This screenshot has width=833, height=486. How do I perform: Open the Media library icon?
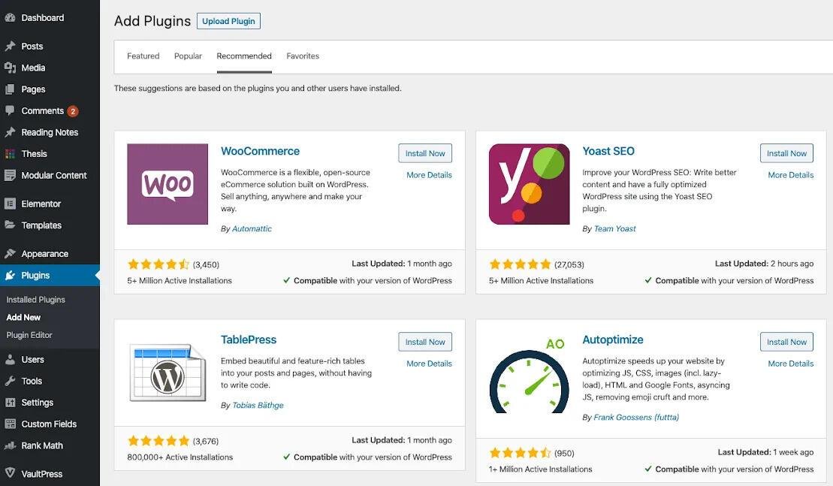click(x=10, y=67)
